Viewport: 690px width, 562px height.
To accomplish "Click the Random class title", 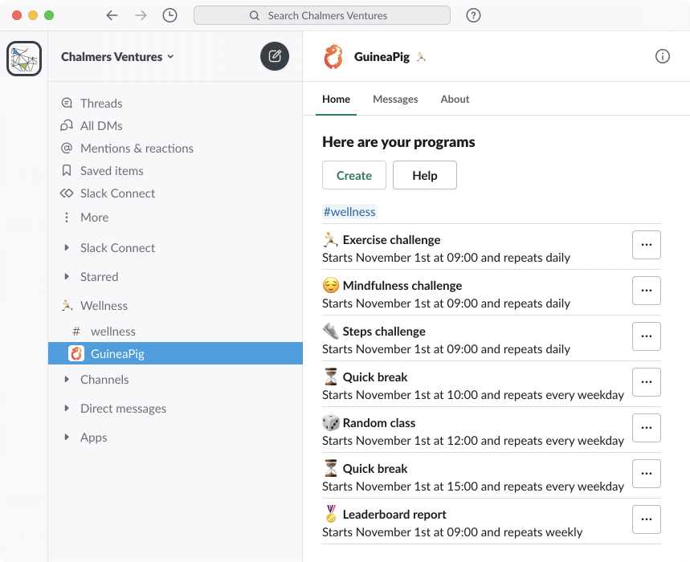I will coord(379,422).
